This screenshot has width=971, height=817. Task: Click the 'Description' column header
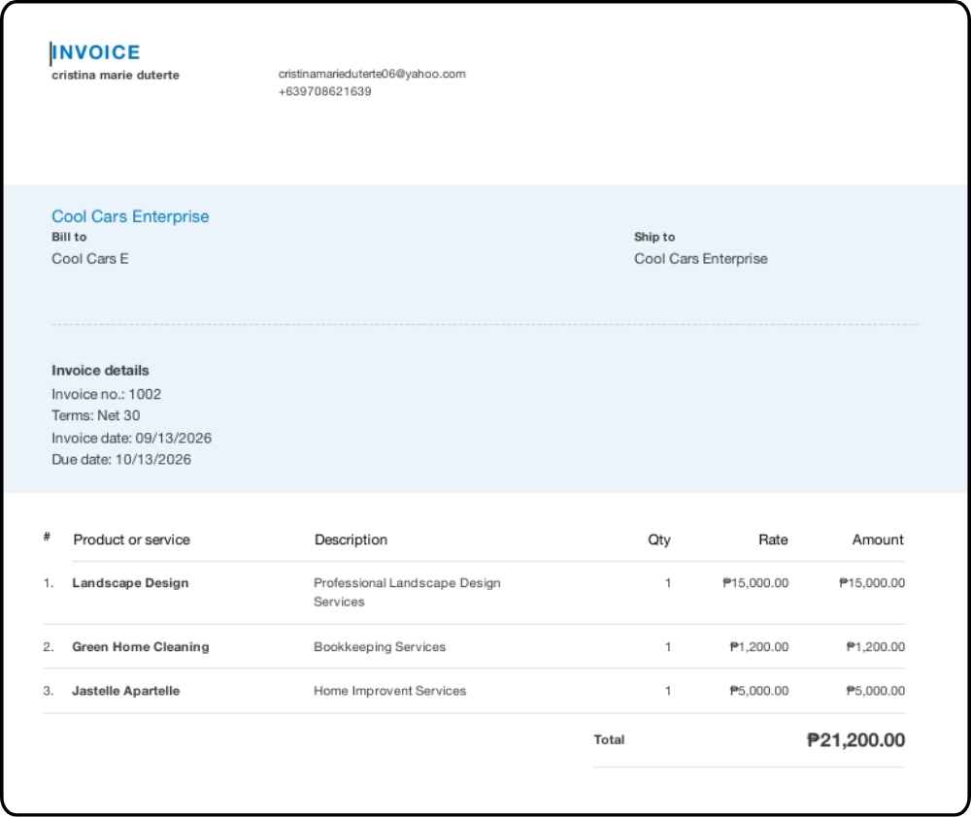pos(351,539)
